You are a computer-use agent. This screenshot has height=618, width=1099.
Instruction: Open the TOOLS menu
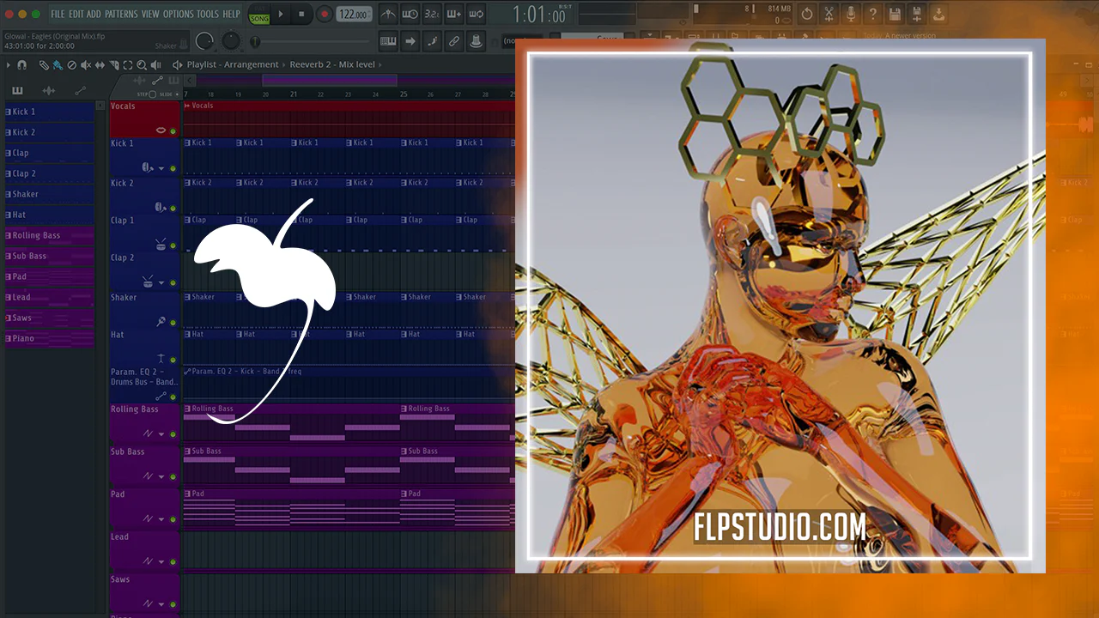pos(208,14)
